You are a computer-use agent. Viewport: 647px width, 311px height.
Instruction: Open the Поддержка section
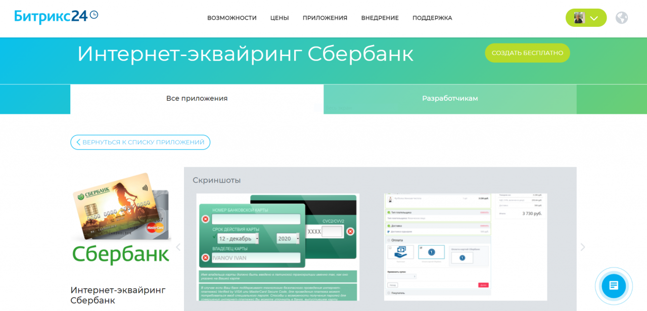432,18
